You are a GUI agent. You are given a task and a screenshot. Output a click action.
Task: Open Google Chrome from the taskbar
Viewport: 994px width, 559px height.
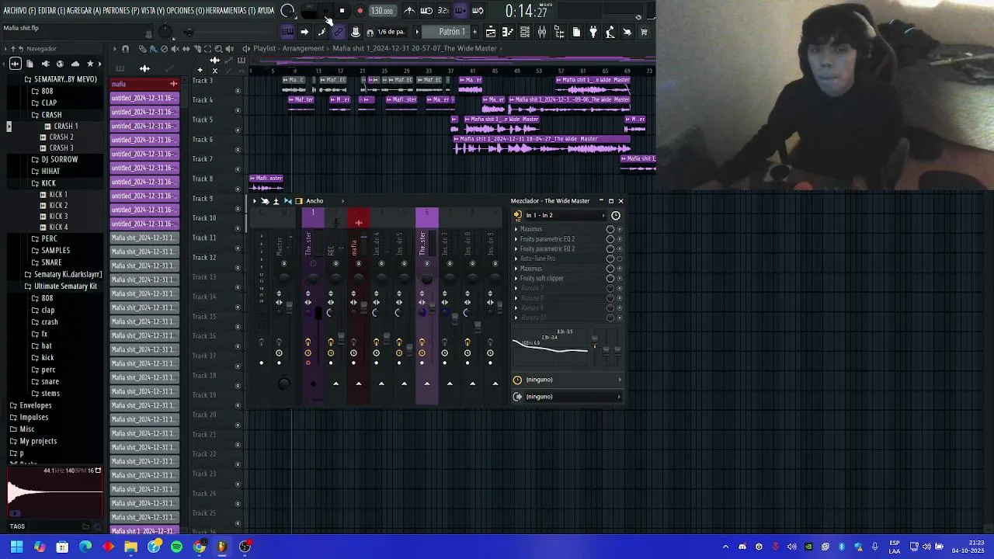200,547
